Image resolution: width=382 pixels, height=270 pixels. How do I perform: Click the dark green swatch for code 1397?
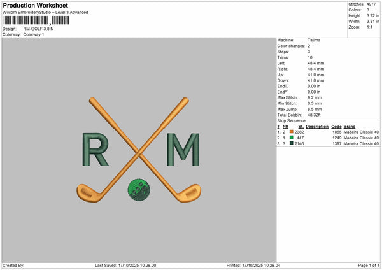pyautogui.click(x=291, y=143)
